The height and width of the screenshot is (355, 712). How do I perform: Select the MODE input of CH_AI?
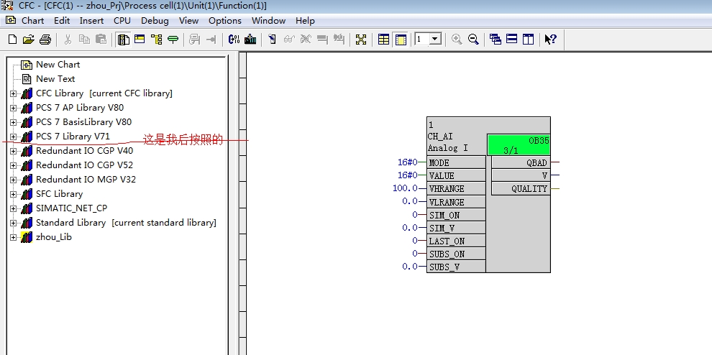[x=456, y=162]
